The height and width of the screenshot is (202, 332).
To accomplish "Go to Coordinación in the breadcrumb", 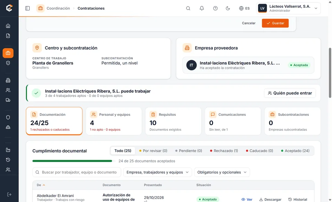I will coord(58,8).
